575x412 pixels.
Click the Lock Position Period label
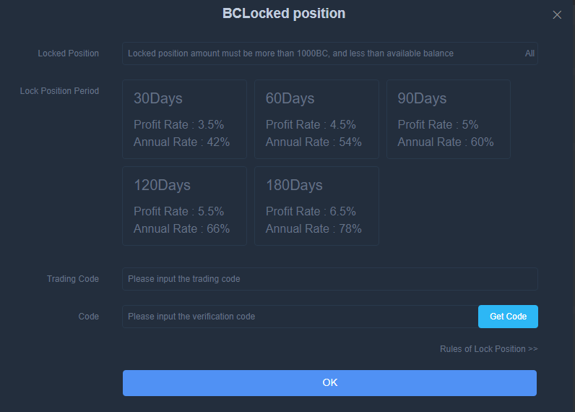[x=59, y=91]
